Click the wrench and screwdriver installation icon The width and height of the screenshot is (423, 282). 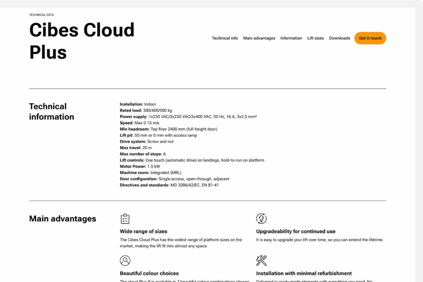click(261, 261)
